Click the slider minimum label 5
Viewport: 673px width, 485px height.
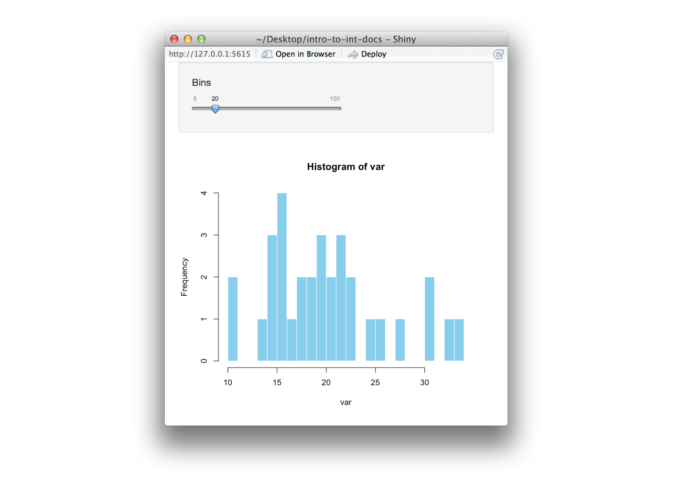coord(195,99)
